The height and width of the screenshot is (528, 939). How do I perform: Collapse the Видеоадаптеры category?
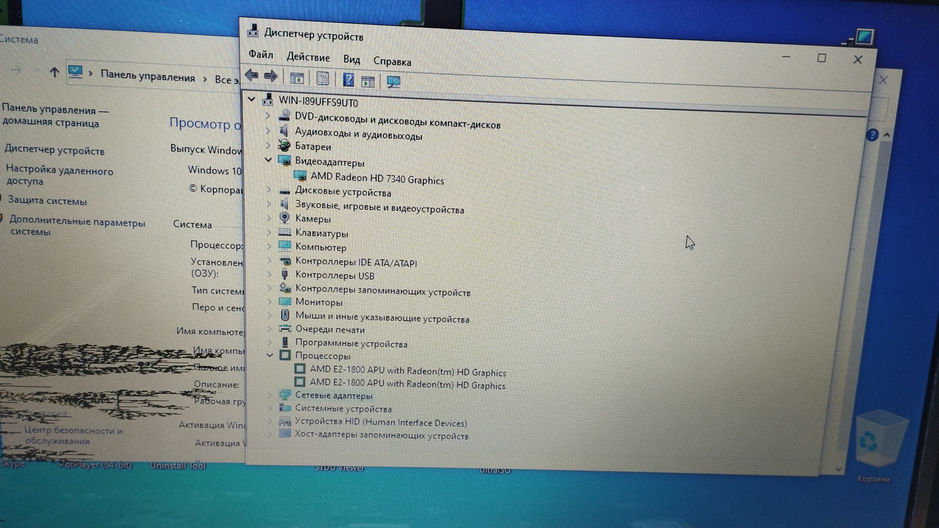(x=268, y=159)
